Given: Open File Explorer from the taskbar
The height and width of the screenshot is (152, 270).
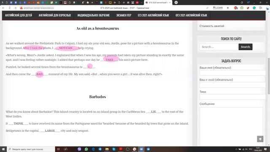Looking at the screenshot, I should coord(107,149).
